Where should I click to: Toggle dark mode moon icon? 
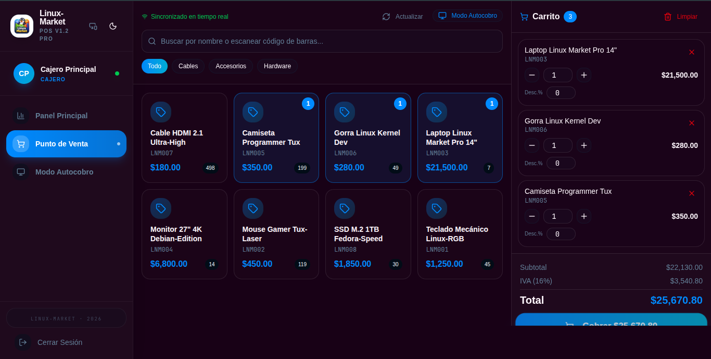click(113, 26)
